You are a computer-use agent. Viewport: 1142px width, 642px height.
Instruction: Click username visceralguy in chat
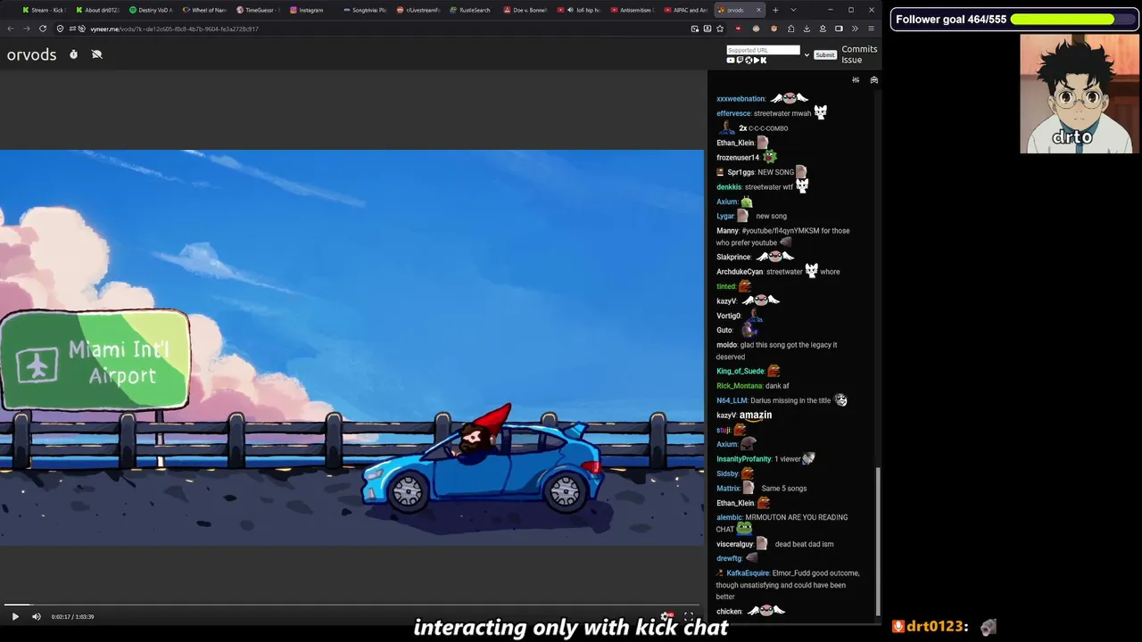click(735, 544)
